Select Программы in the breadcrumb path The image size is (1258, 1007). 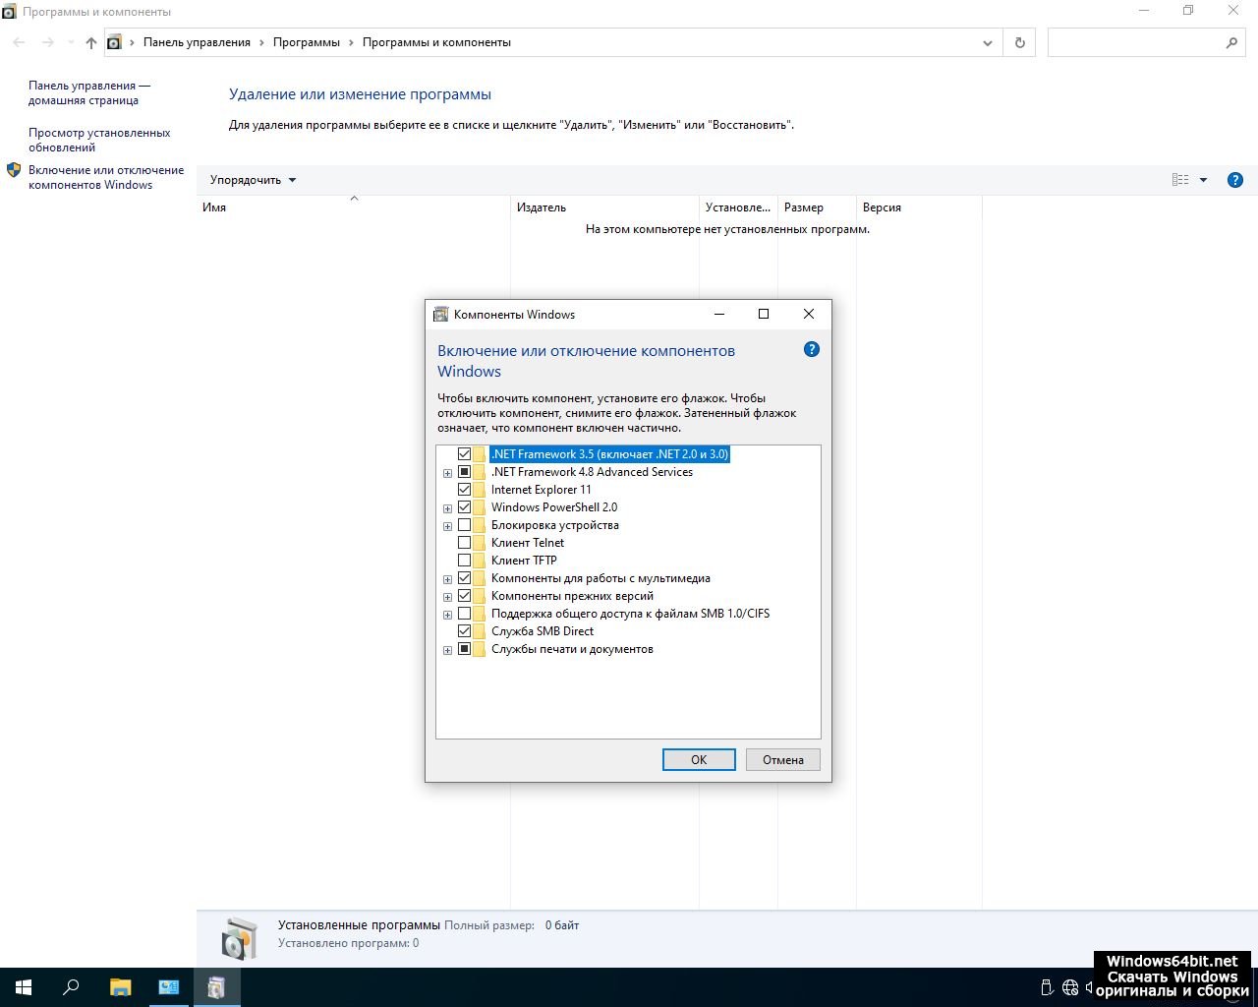pos(307,42)
